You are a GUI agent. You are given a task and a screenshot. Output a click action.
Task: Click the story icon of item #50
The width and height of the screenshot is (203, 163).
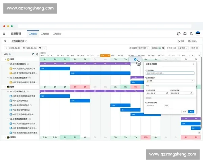pyautogui.click(x=11, y=73)
